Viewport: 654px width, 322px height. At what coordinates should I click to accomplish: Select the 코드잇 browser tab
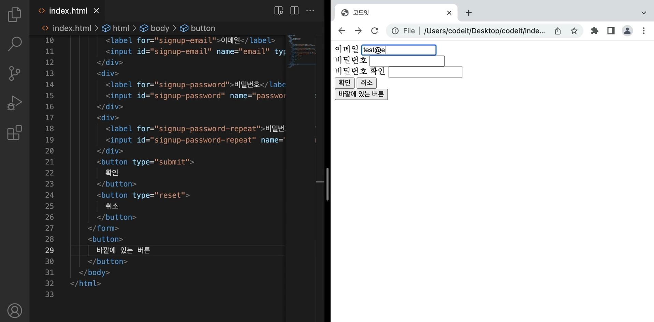(x=396, y=13)
